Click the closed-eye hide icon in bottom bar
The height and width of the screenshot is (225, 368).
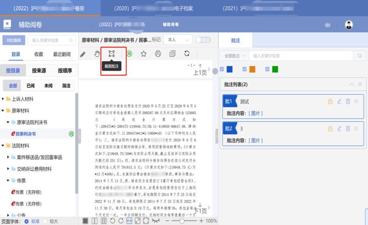tap(156, 221)
